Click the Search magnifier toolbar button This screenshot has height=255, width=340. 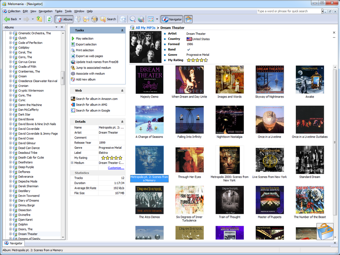[x=108, y=19]
